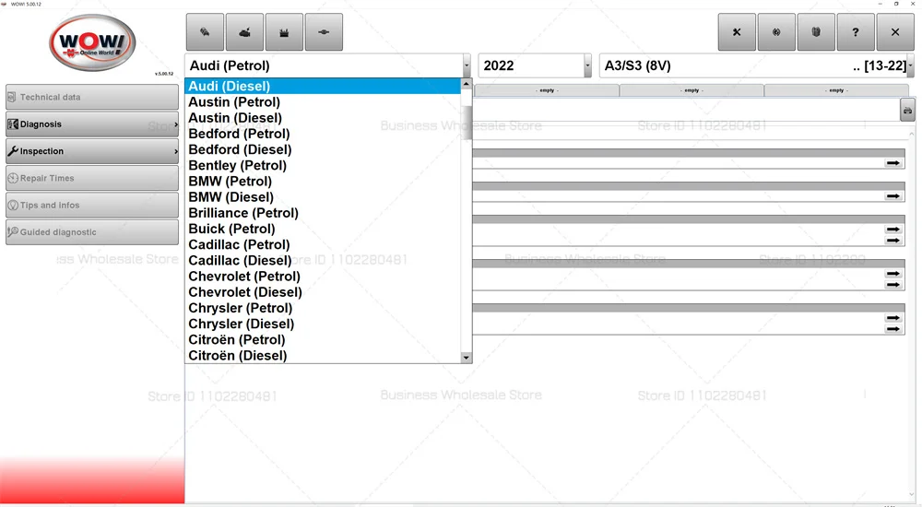Select Brilliance (Petrol)
922x507 pixels.
pyautogui.click(x=323, y=213)
